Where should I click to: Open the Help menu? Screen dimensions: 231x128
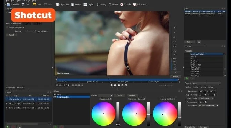click(x=34, y=1)
